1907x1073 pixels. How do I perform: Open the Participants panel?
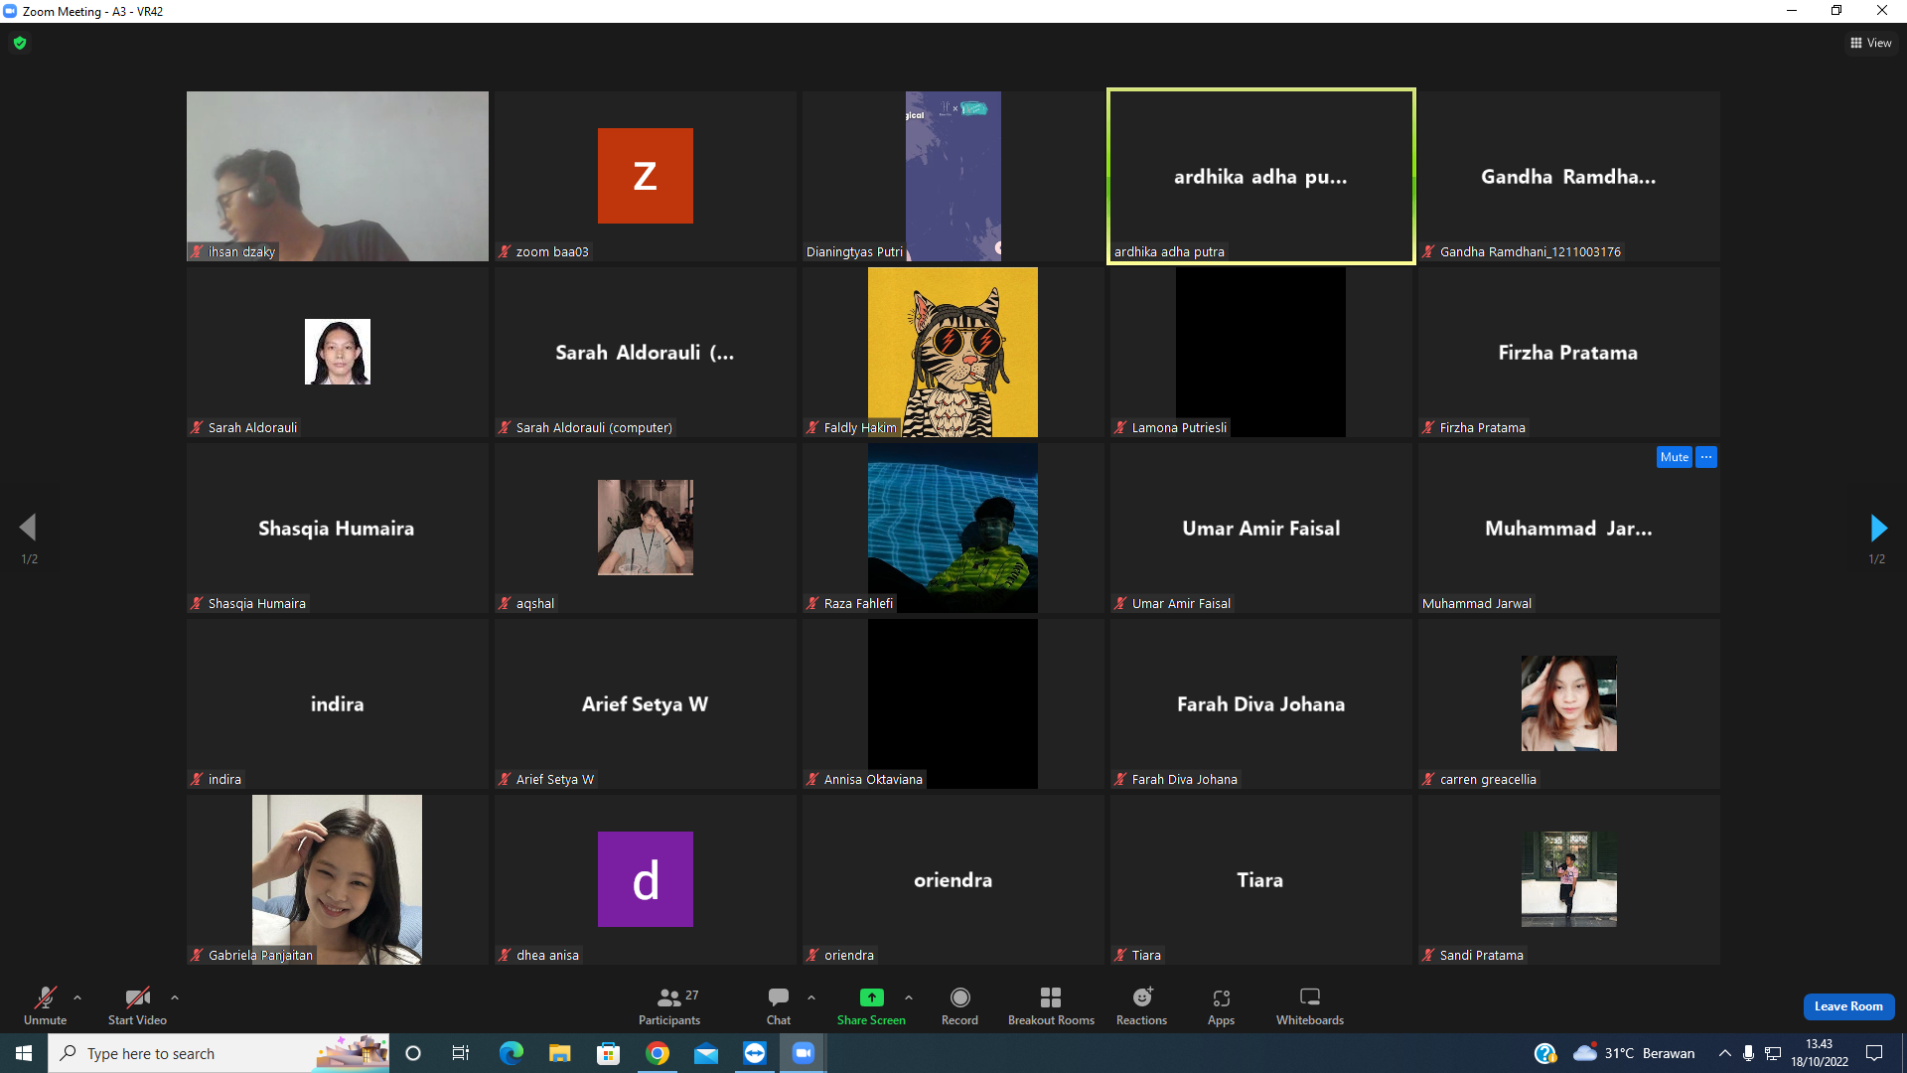(669, 1005)
